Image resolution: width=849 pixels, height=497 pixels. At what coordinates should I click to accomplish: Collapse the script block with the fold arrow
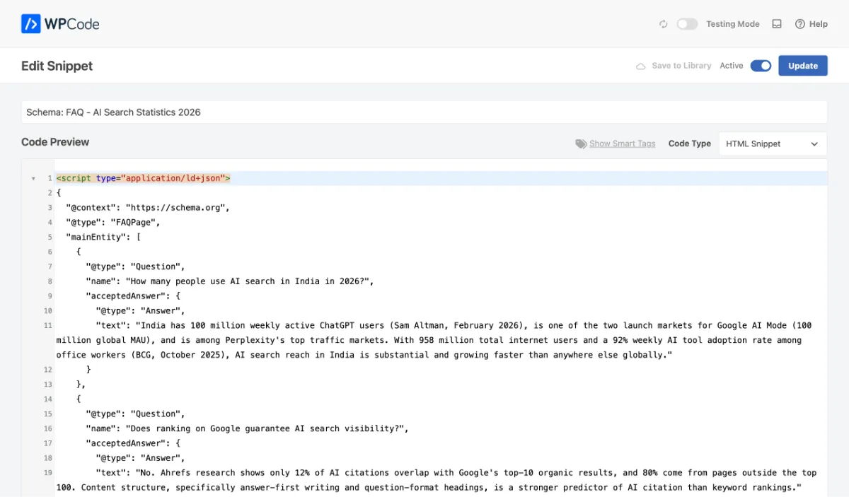34,178
